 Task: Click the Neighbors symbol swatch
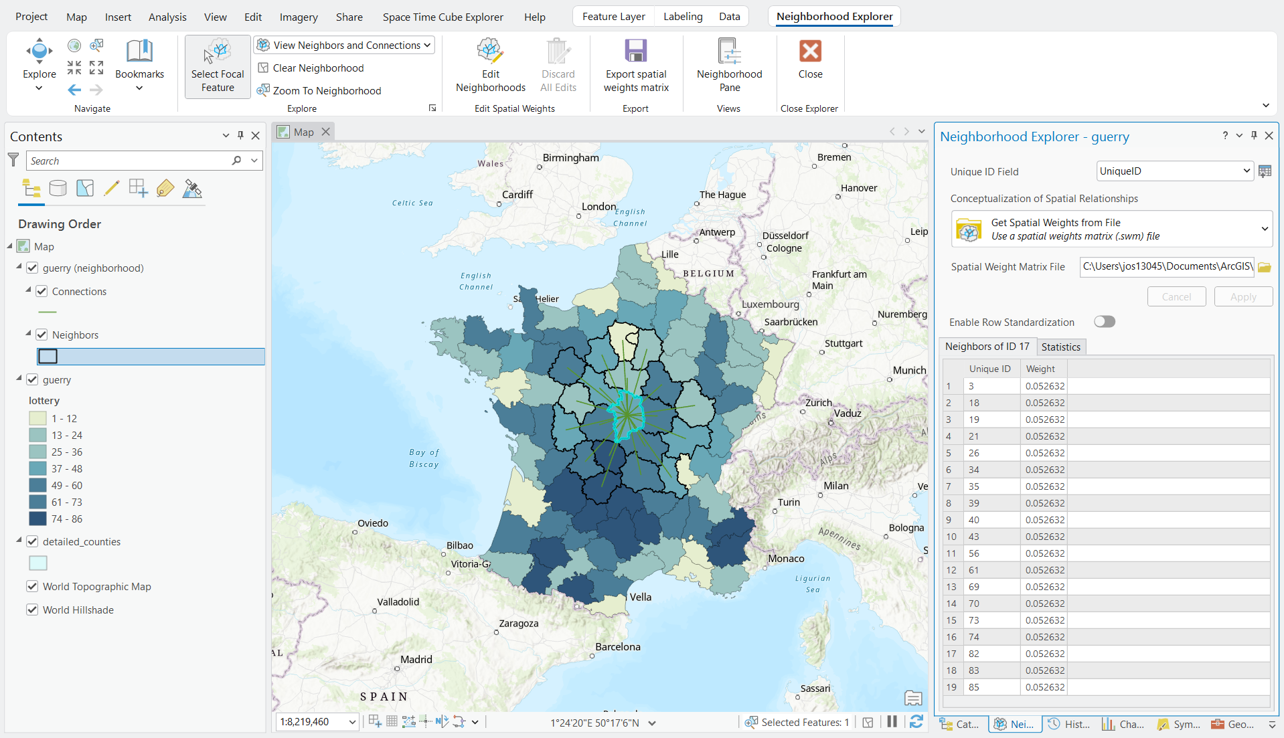click(x=48, y=356)
